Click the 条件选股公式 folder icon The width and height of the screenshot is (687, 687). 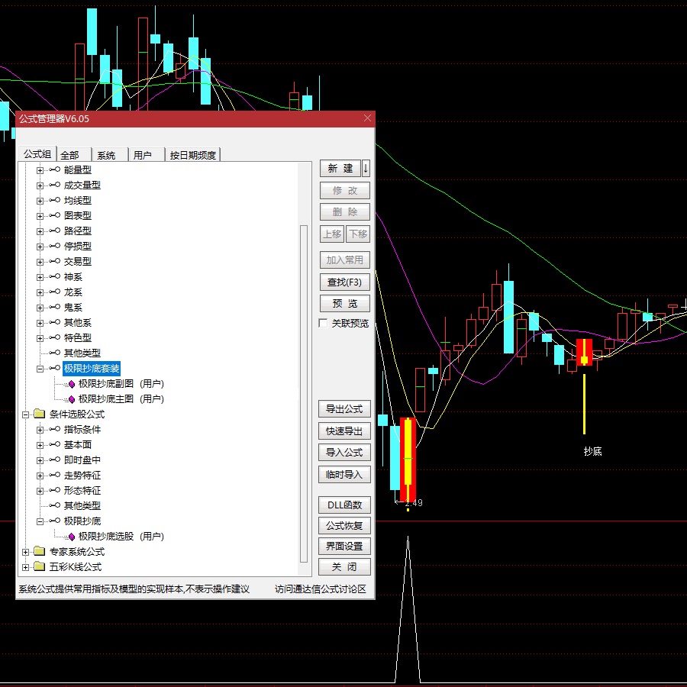(x=40, y=414)
